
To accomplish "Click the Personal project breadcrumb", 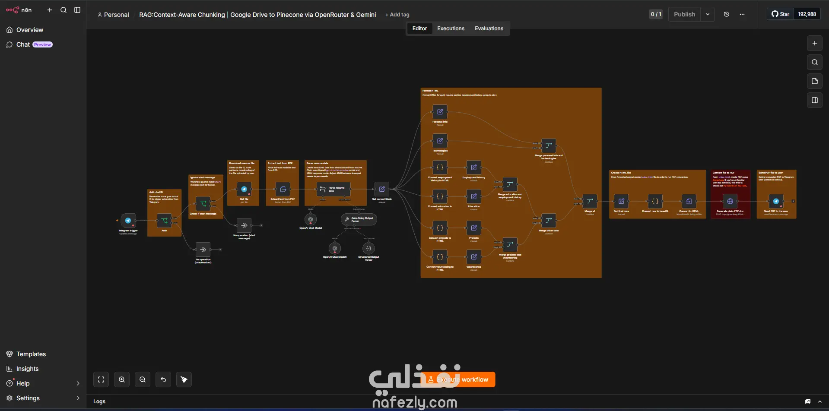I will coord(113,15).
